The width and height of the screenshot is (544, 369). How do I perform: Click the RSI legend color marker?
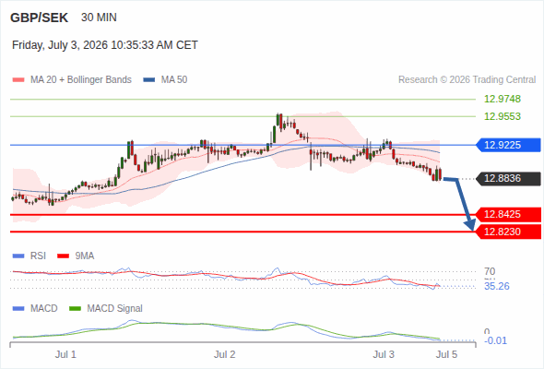point(18,256)
